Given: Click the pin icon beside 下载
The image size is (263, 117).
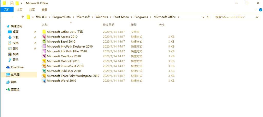Looking at the screenshot, I should point(35,37).
